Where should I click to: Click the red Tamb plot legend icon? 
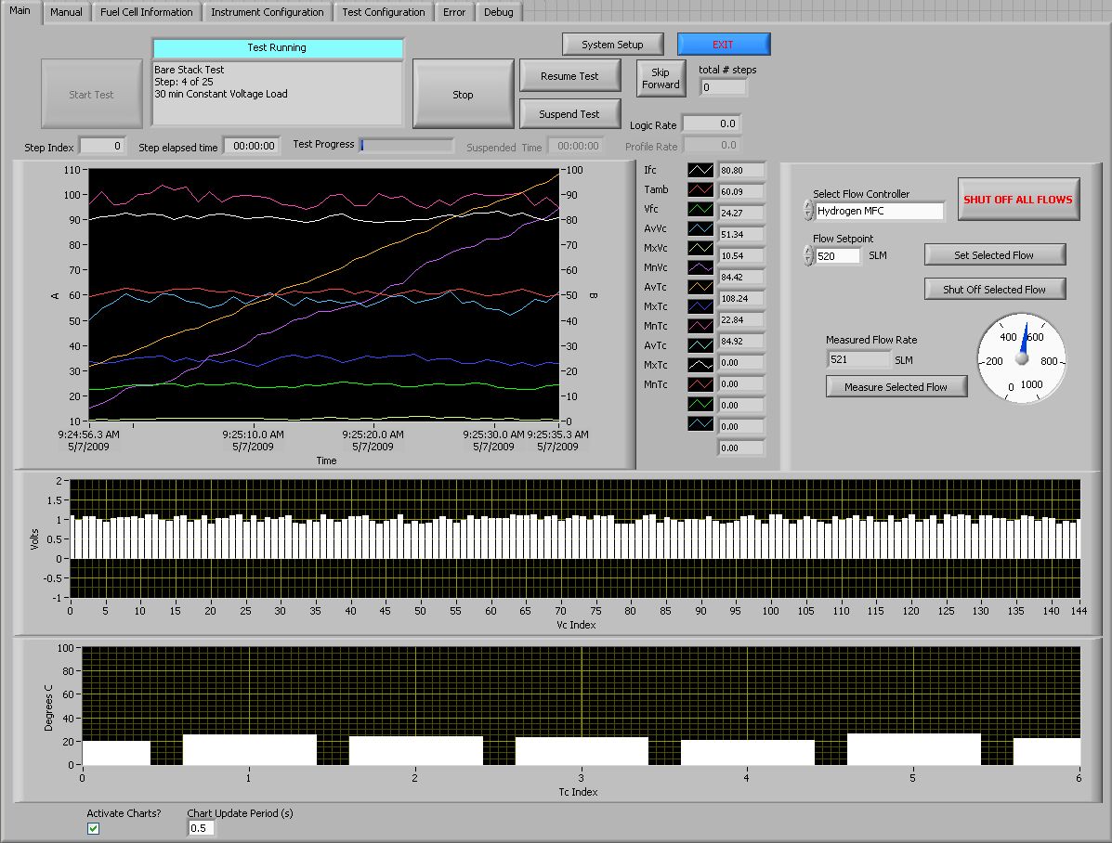pos(700,189)
